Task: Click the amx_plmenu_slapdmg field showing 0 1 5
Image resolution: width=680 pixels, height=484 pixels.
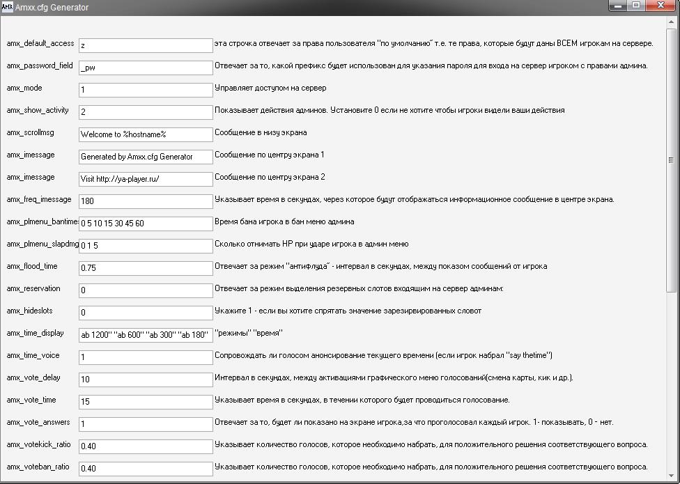Action: pyautogui.click(x=146, y=246)
